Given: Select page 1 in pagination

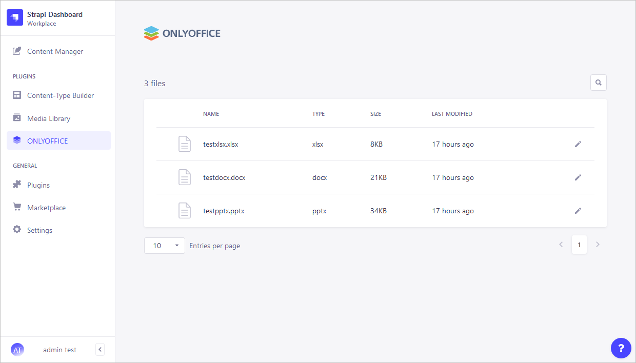Looking at the screenshot, I should pyautogui.click(x=579, y=245).
